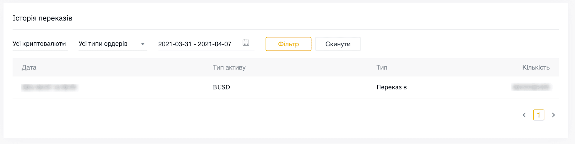Expand the 'Усі криптовалюти' dropdown
The height and width of the screenshot is (144, 575).
[40, 44]
